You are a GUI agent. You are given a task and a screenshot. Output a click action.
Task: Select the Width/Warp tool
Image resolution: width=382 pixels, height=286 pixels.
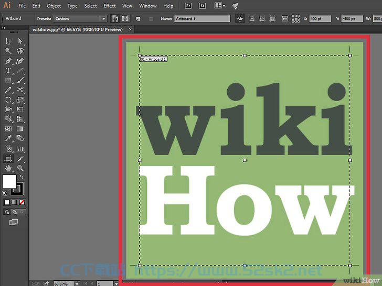pyautogui.click(x=8, y=109)
